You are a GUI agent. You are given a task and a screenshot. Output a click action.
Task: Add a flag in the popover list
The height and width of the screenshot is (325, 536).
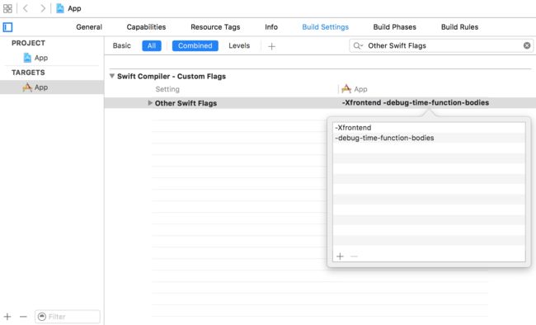click(340, 257)
